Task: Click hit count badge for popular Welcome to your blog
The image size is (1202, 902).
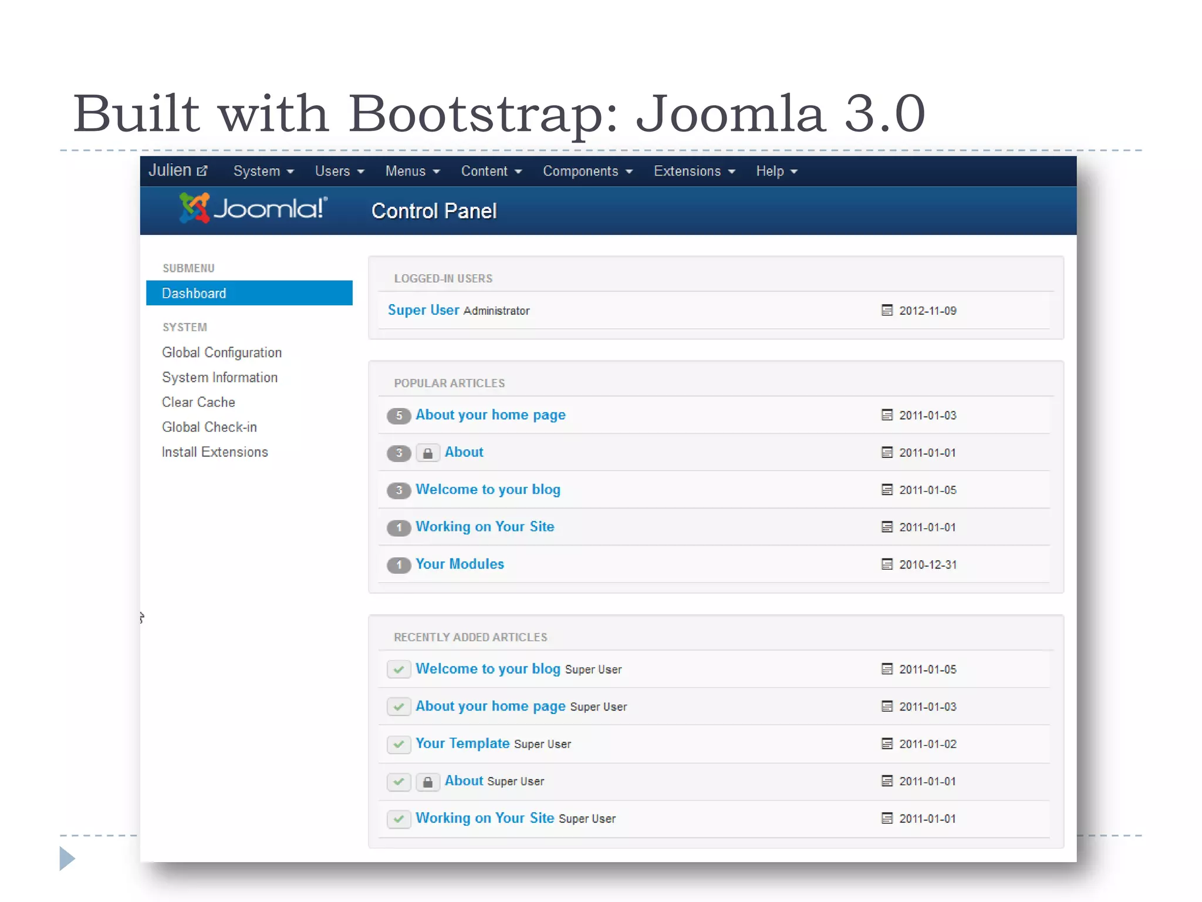Action: coord(399,490)
